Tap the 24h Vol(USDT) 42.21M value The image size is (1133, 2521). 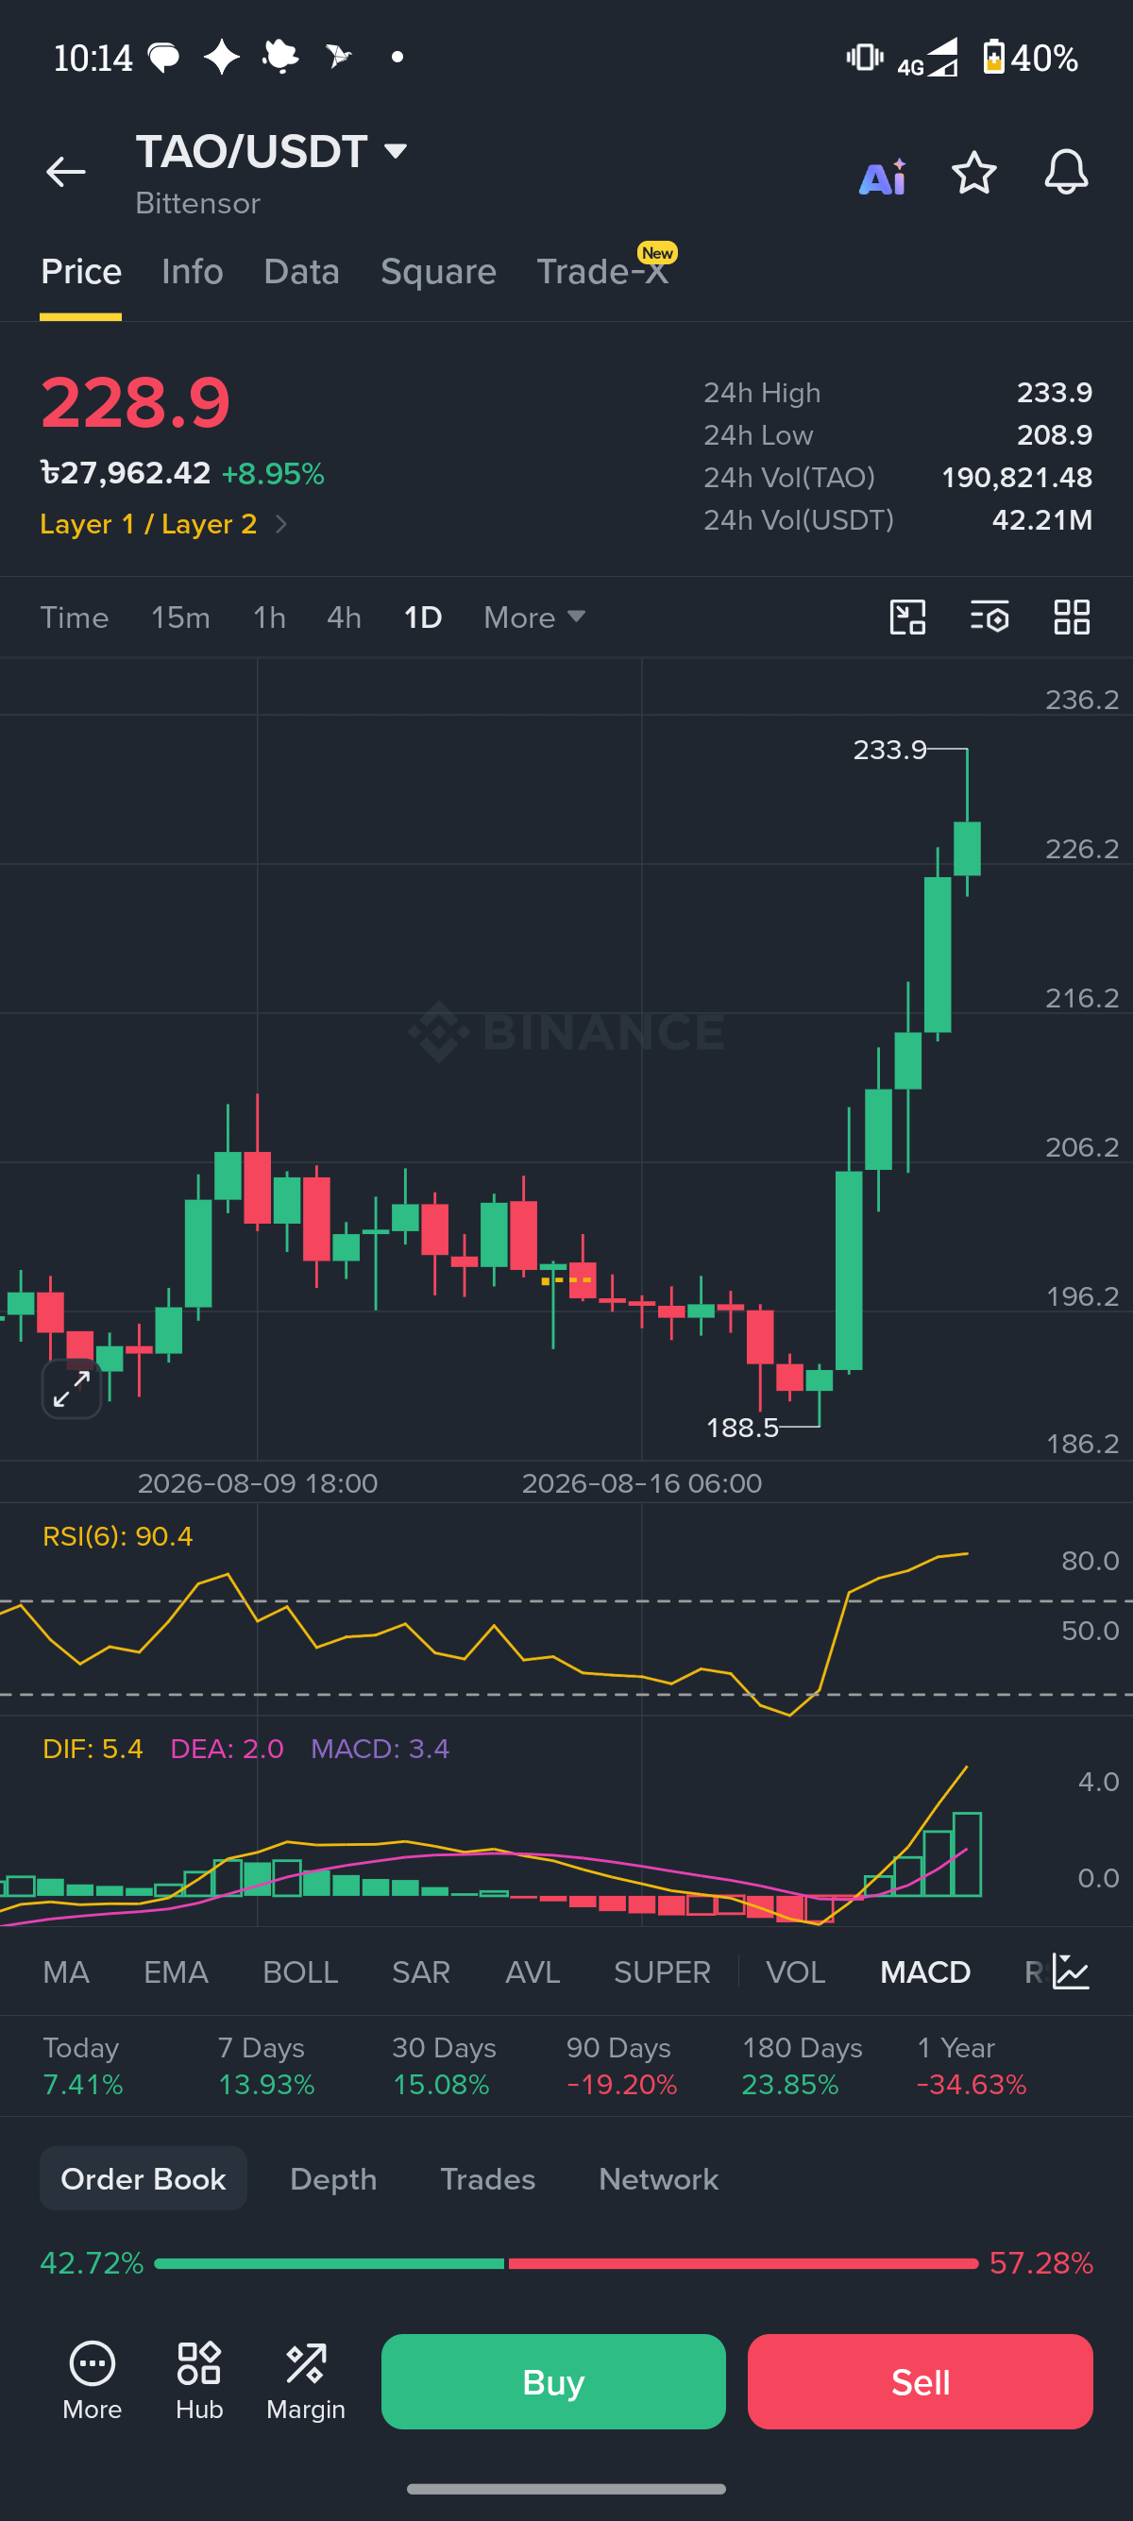pyautogui.click(x=1042, y=519)
